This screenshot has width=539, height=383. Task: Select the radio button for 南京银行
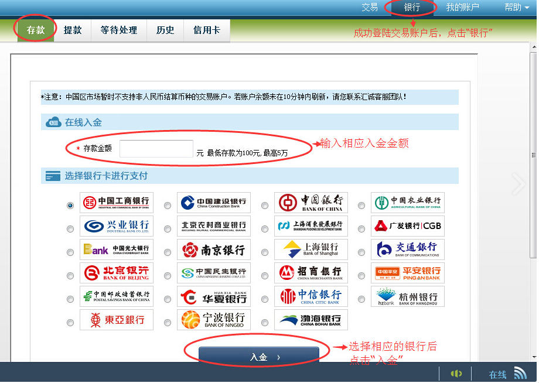click(168, 252)
